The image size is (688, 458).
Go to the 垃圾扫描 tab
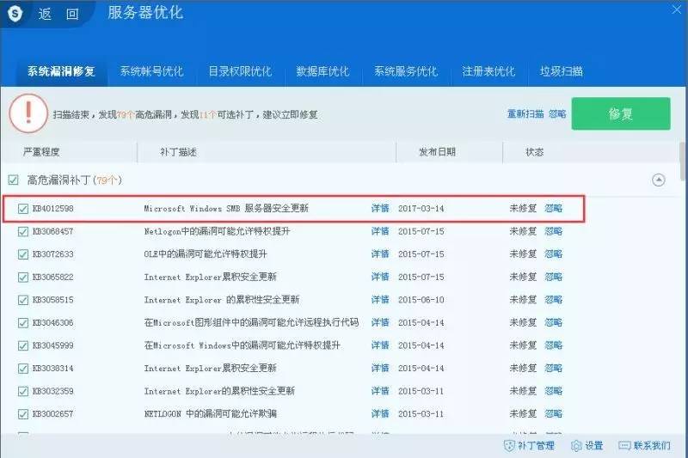562,71
